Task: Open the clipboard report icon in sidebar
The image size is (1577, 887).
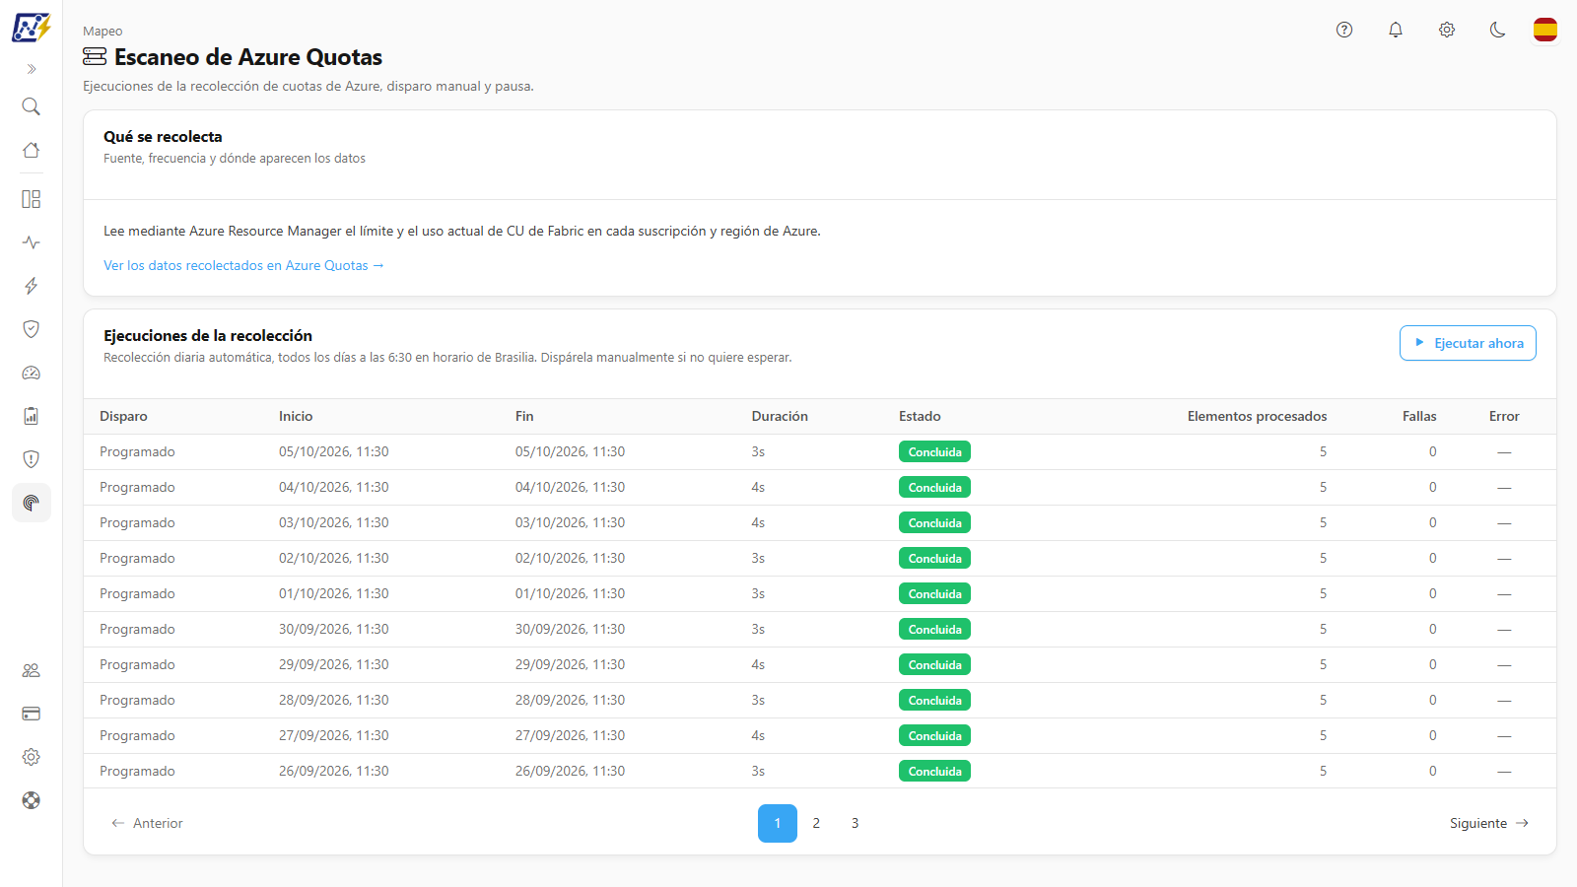Action: [x=32, y=416]
